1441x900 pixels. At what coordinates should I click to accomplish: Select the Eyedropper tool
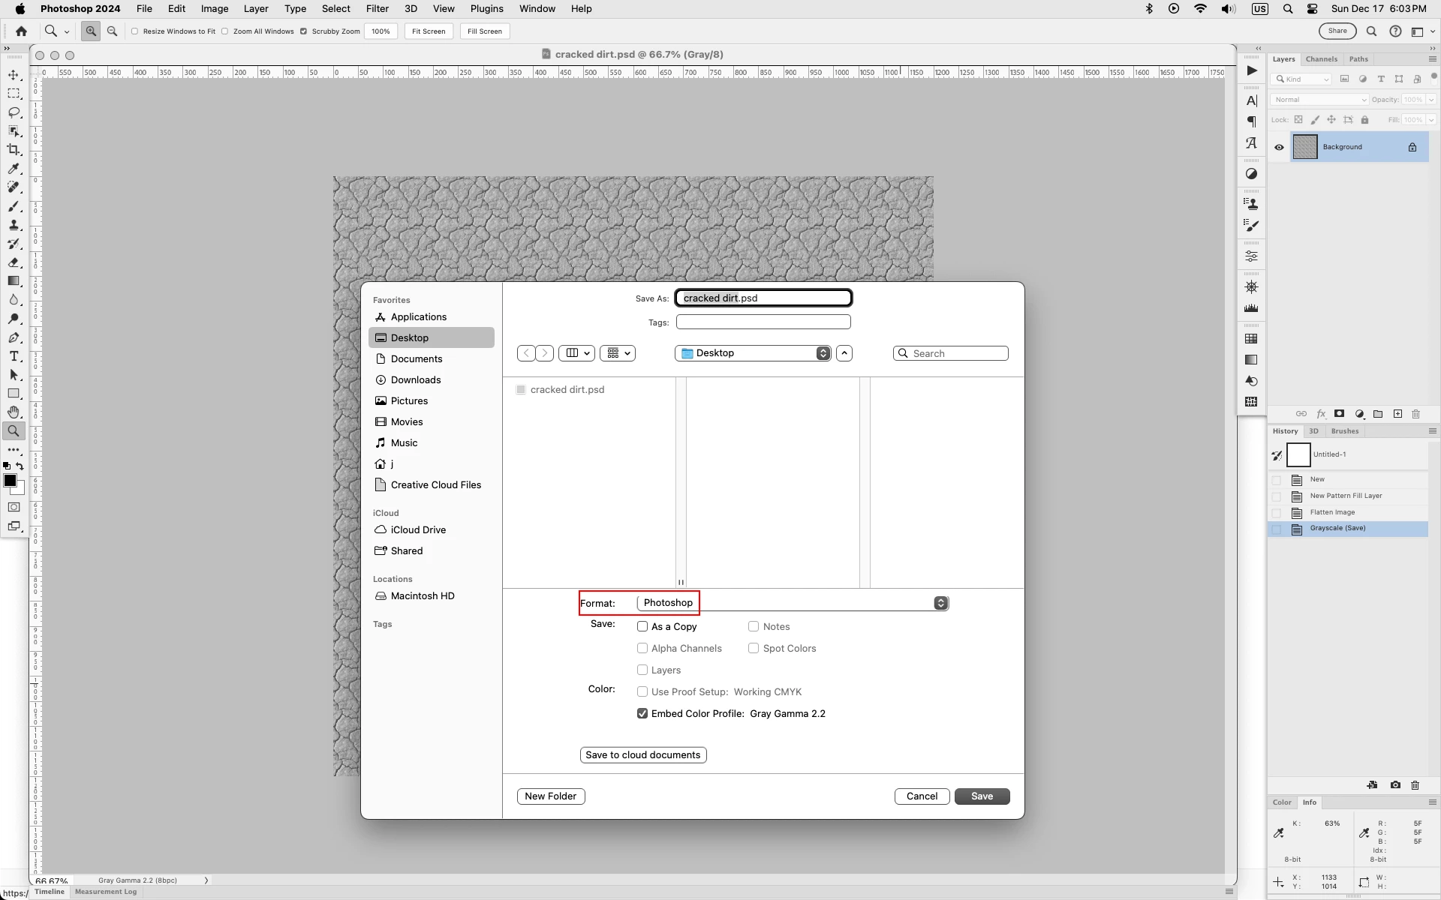(14, 169)
